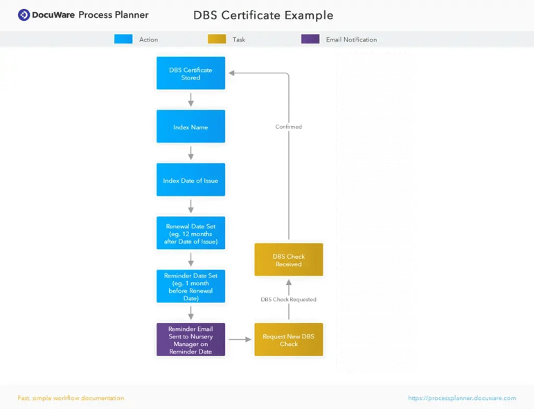Select the Request New DBS Check task box
The image size is (534, 409).
point(289,340)
